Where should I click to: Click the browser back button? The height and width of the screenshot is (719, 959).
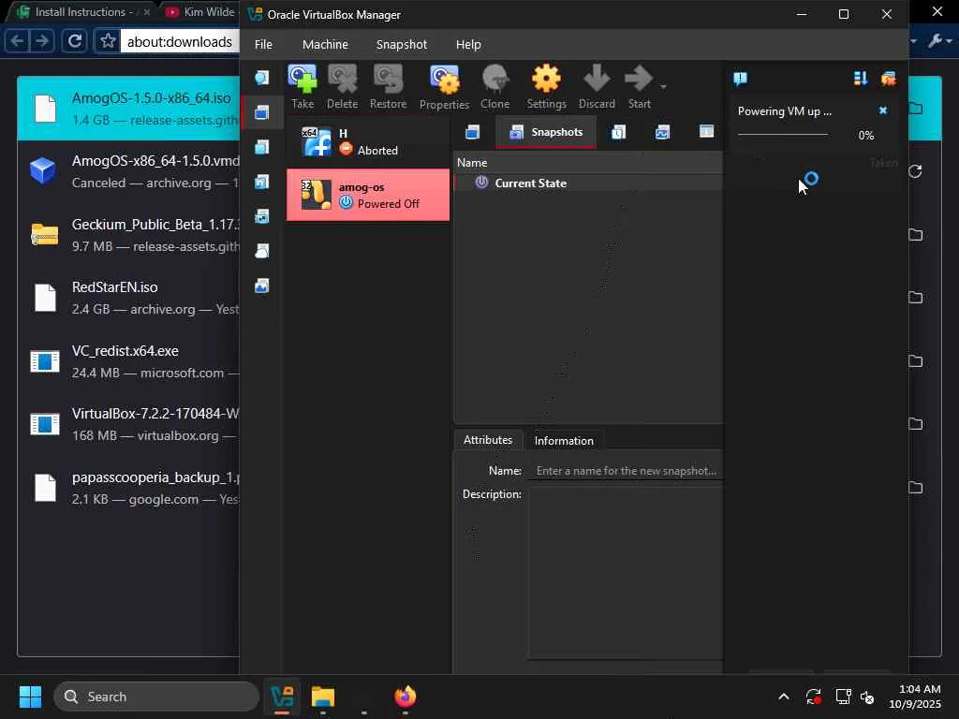point(17,41)
